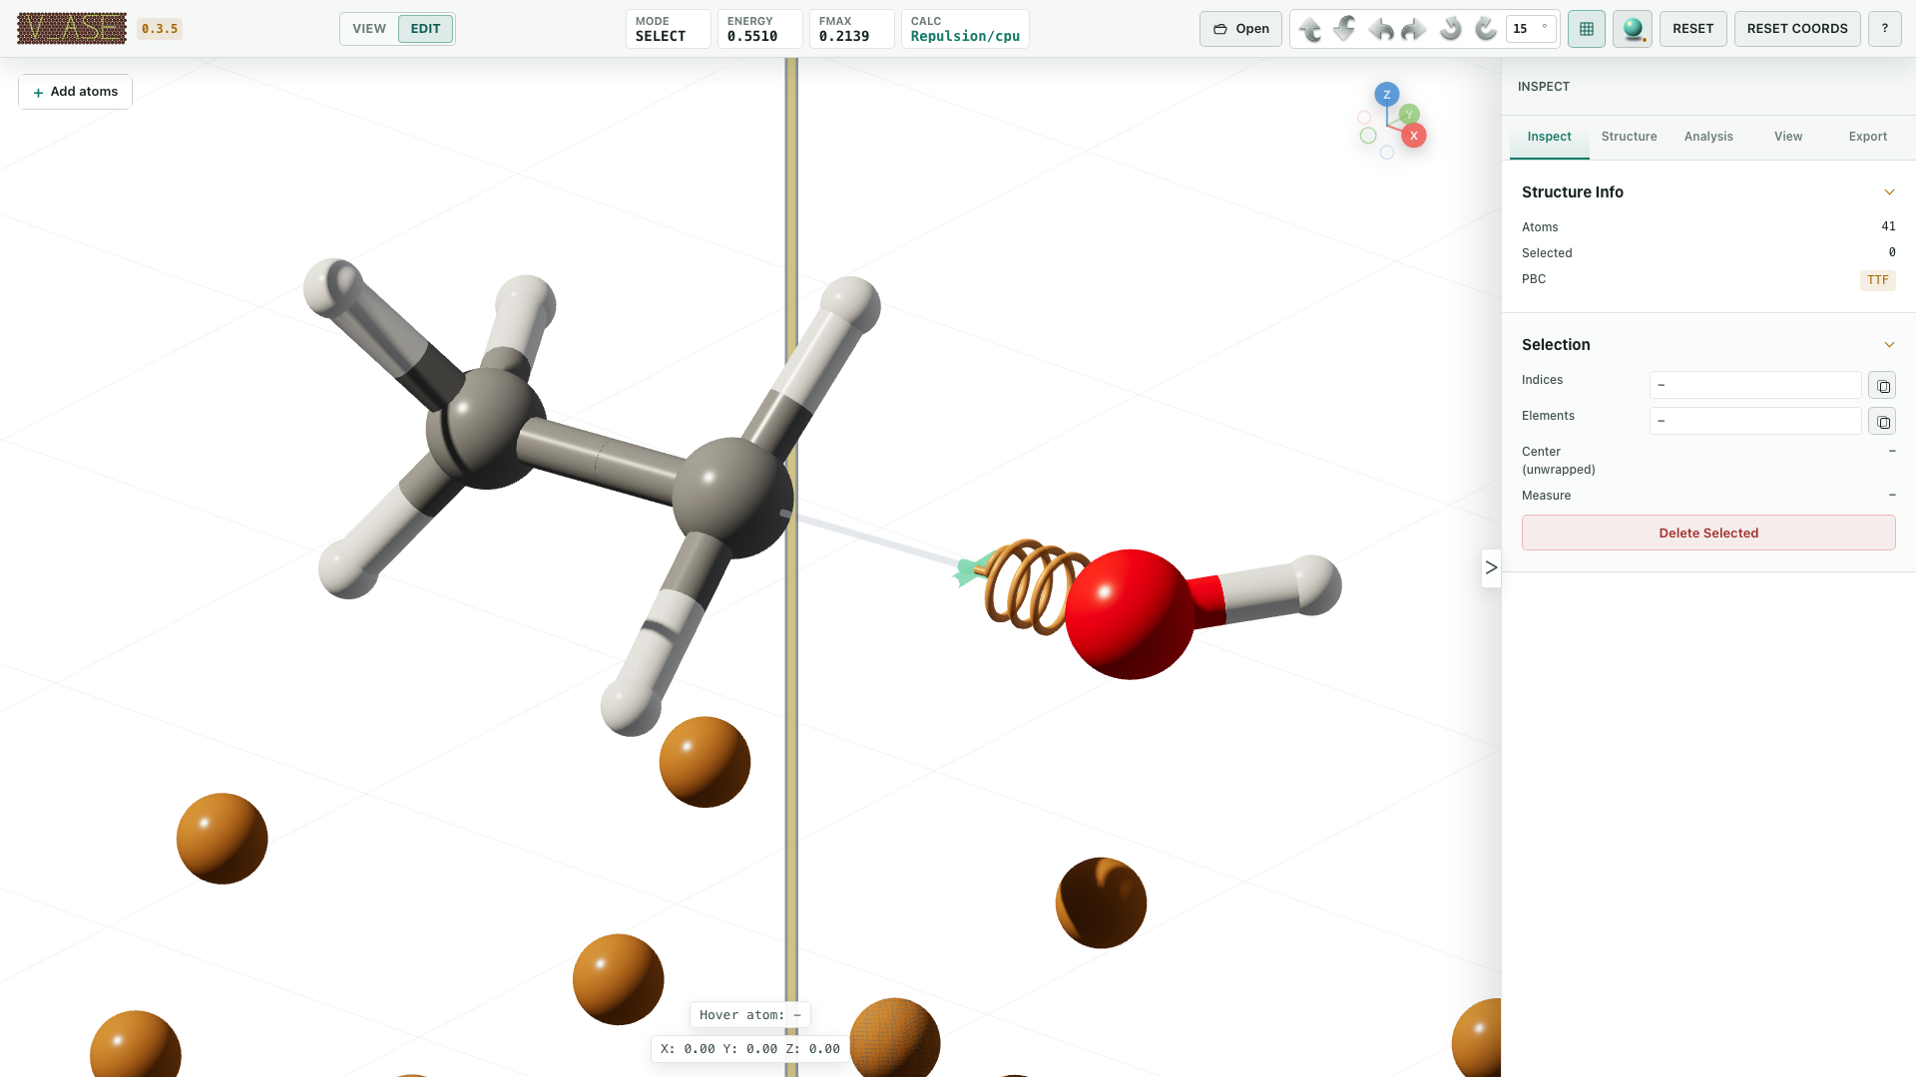Open the Inspect tab
This screenshot has height=1077, width=1916.
(x=1549, y=137)
